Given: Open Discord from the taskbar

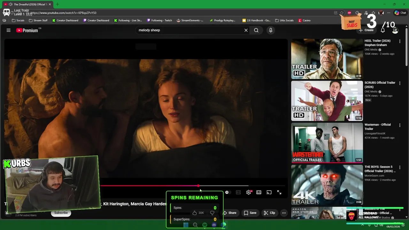Looking at the screenshot, I should pos(214,225).
